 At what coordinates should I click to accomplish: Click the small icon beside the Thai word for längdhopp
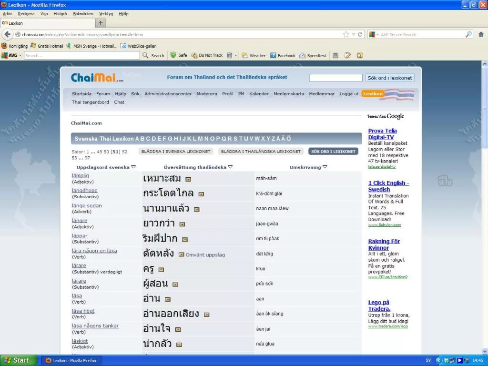[201, 194]
